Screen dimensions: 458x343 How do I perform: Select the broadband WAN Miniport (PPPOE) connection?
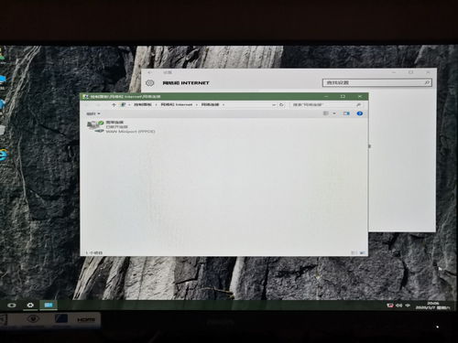click(x=121, y=127)
